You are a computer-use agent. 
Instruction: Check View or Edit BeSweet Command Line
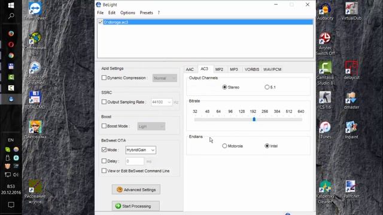click(104, 171)
